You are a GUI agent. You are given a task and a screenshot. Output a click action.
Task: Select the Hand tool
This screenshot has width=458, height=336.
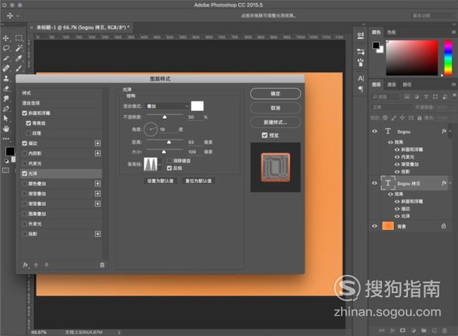pos(6,129)
